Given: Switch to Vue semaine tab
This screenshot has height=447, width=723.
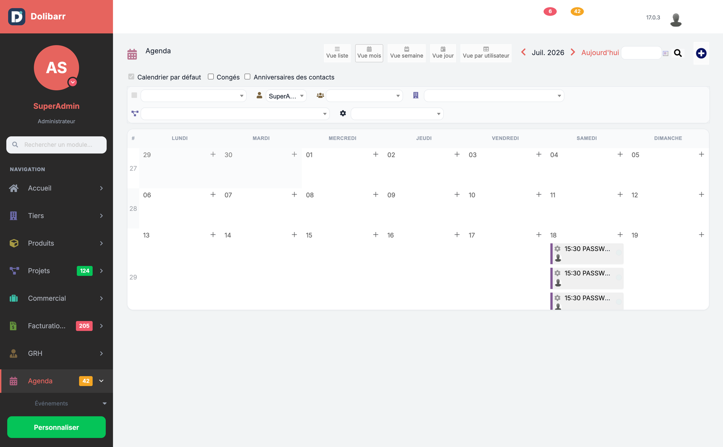Looking at the screenshot, I should pyautogui.click(x=406, y=53).
